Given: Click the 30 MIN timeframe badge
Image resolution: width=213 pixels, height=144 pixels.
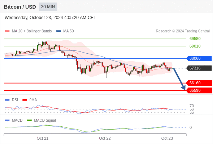Looking at the screenshot, I should pyautogui.click(x=48, y=7).
